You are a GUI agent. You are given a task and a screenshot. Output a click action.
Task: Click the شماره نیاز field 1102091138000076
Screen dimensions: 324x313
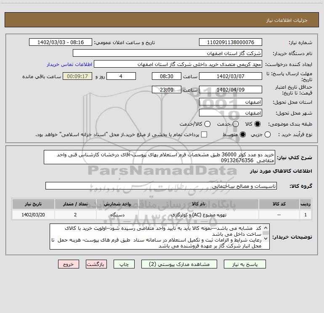(x=231, y=42)
